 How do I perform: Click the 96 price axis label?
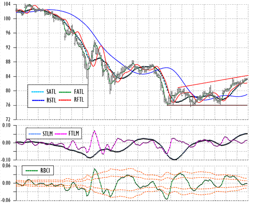tap(9, 33)
